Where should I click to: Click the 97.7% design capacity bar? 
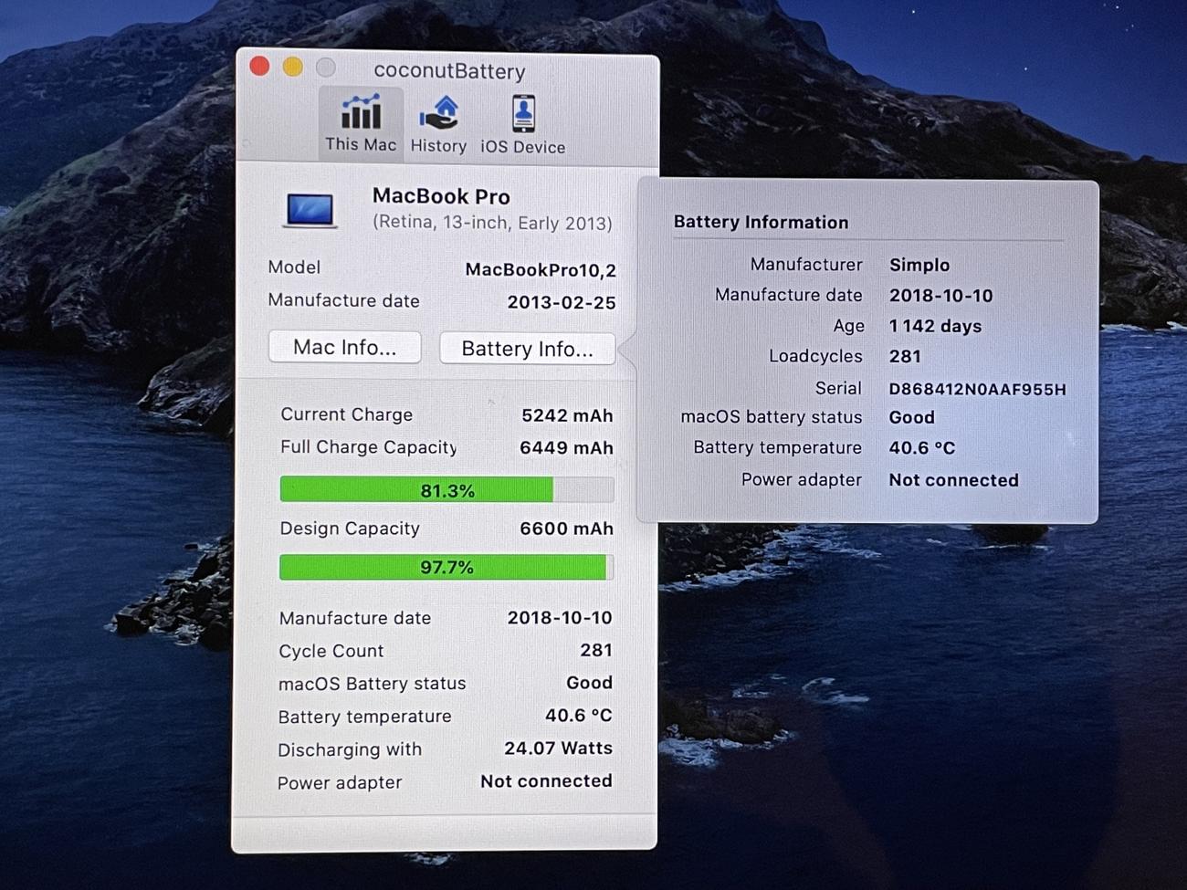click(x=446, y=567)
